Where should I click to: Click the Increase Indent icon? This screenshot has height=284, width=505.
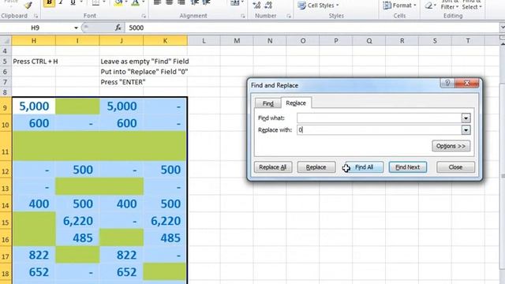tap(207, 3)
